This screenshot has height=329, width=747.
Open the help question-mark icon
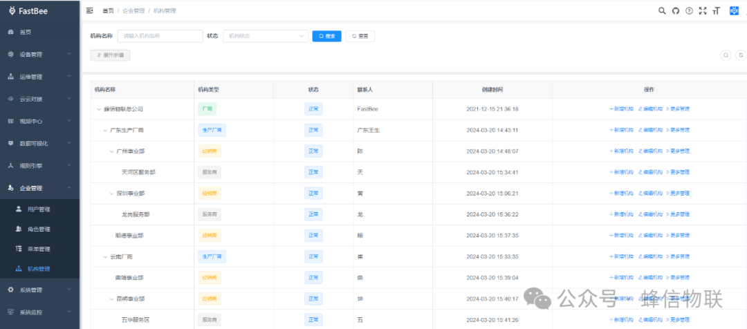[689, 11]
